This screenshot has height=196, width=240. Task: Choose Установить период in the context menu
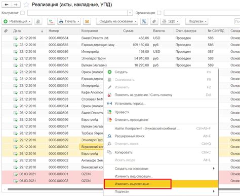130,104
